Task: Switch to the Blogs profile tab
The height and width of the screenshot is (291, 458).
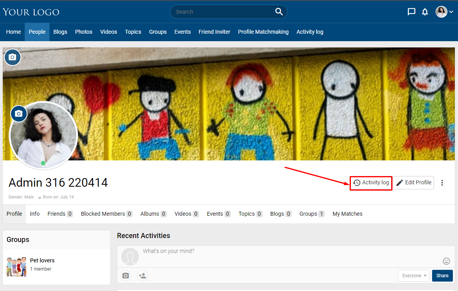Action: [x=280, y=214]
